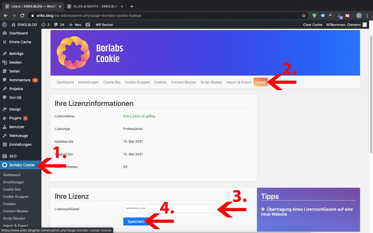Click the Speichern button
This screenshot has height=233, width=373.
click(x=136, y=222)
